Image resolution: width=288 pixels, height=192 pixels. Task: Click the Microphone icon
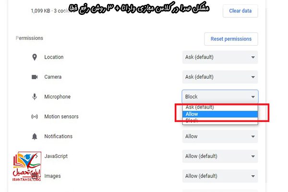click(x=35, y=96)
